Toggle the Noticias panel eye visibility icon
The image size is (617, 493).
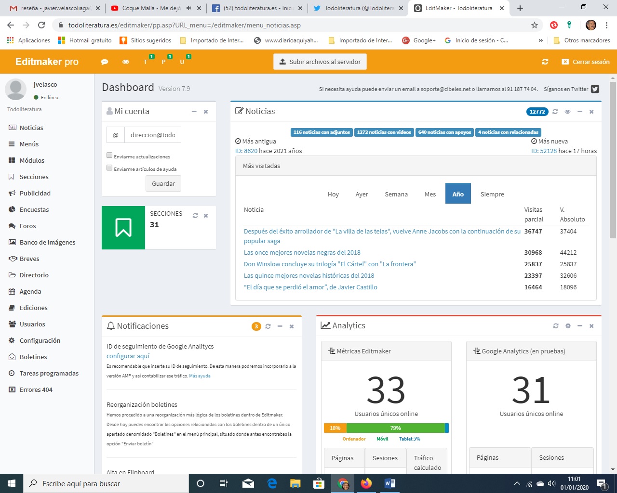(567, 112)
